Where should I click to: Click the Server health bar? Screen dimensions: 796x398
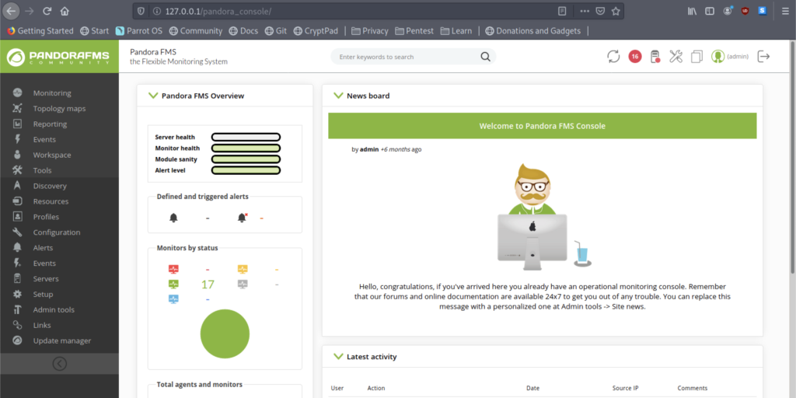pos(246,137)
